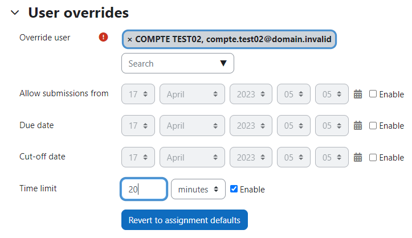Screen dimensions: 412x238
Task: Open calendar picker for Due date
Action: [358, 125]
